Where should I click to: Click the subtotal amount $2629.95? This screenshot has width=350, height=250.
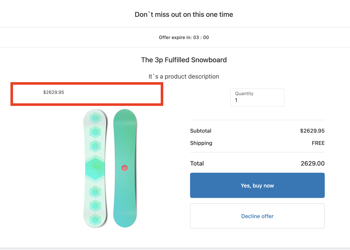pyautogui.click(x=312, y=131)
